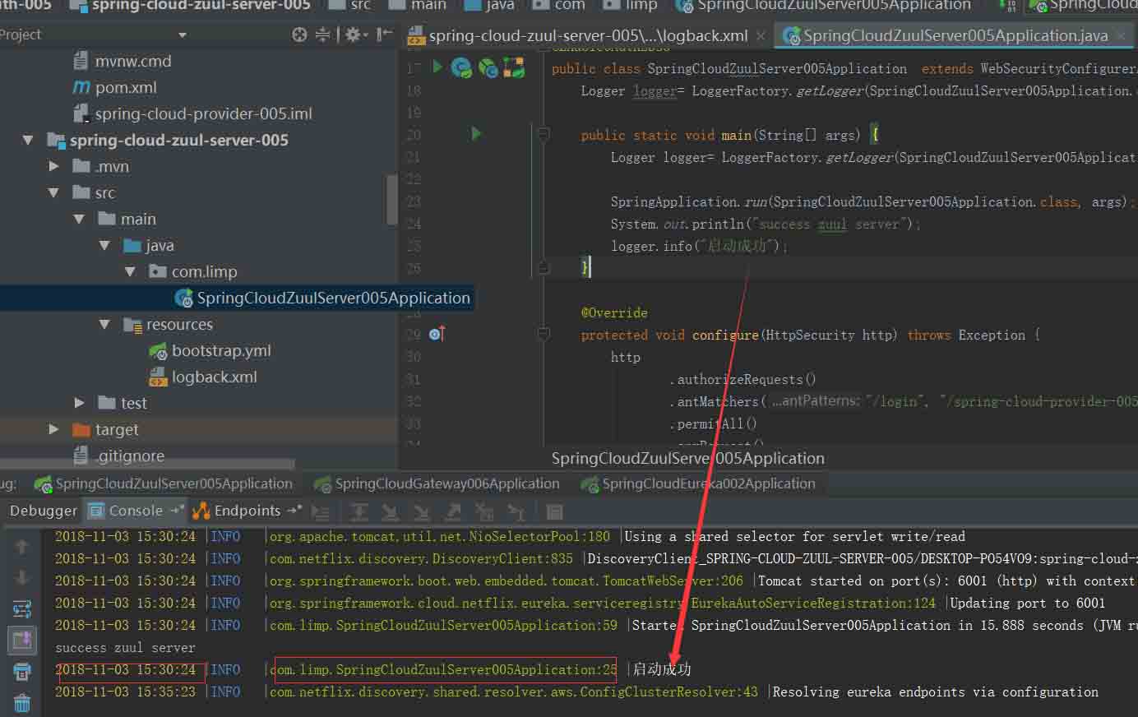This screenshot has height=717, width=1138.
Task: Hide the Project tool window
Action: click(384, 35)
